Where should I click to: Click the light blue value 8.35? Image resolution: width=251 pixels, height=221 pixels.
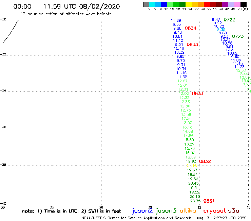(221, 30)
